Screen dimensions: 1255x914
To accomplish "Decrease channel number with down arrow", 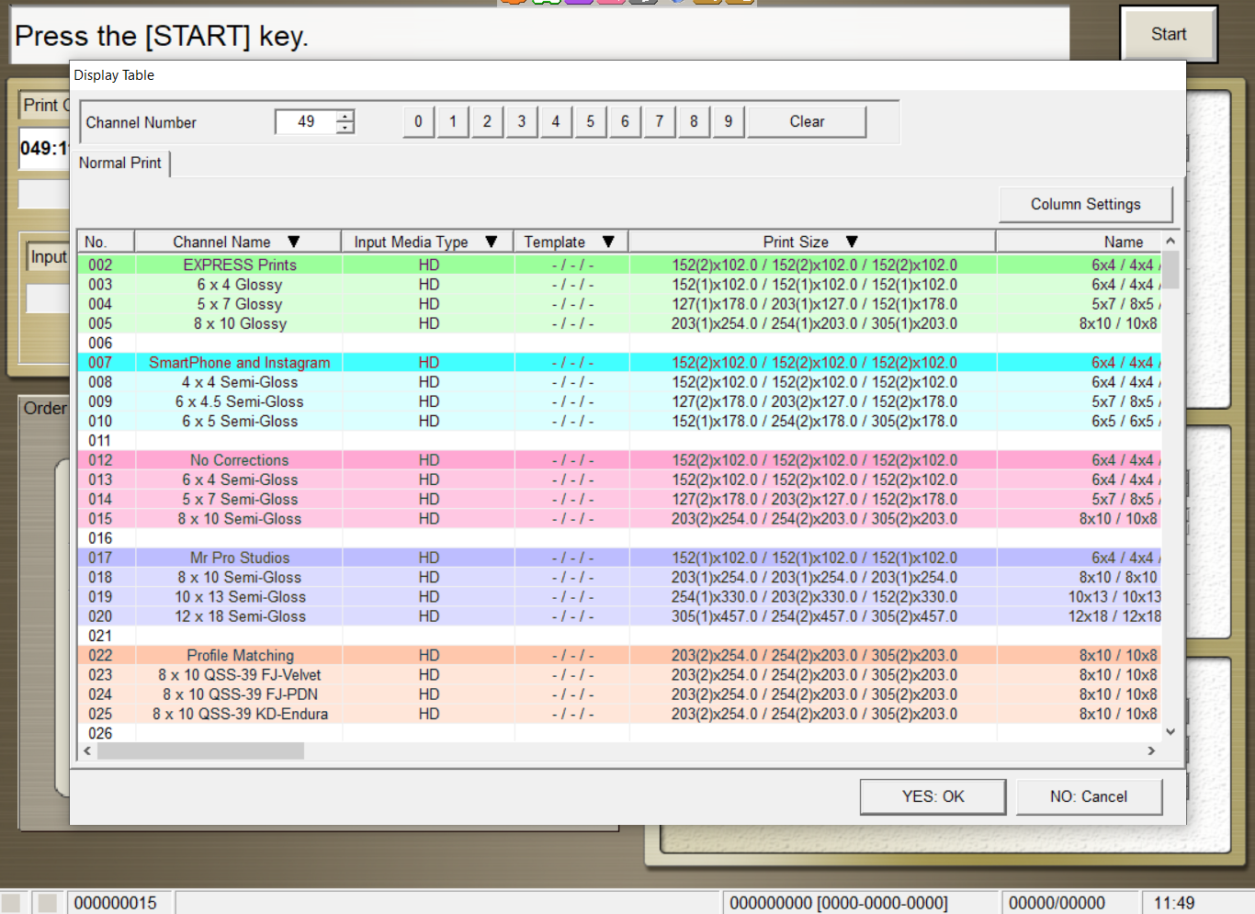I will [x=345, y=127].
